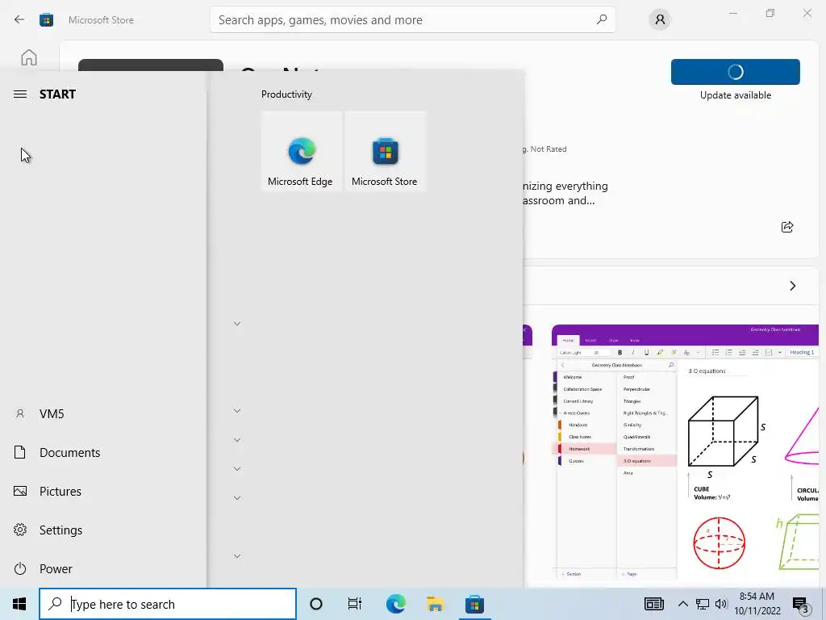The image size is (826, 620).
Task: Open Settings from Start menu
Action: click(x=103, y=530)
